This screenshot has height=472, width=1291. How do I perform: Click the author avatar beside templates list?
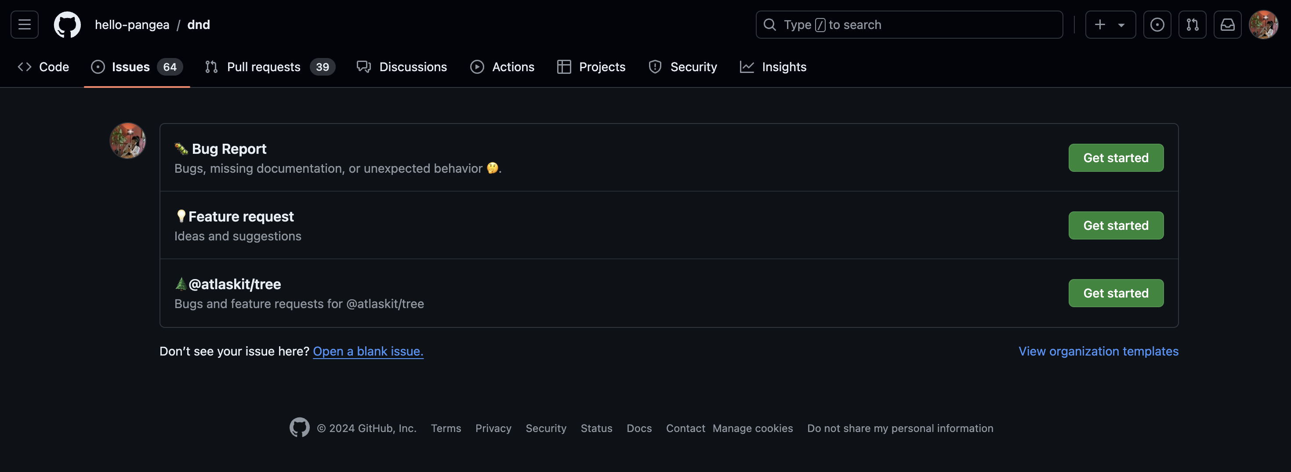point(128,141)
